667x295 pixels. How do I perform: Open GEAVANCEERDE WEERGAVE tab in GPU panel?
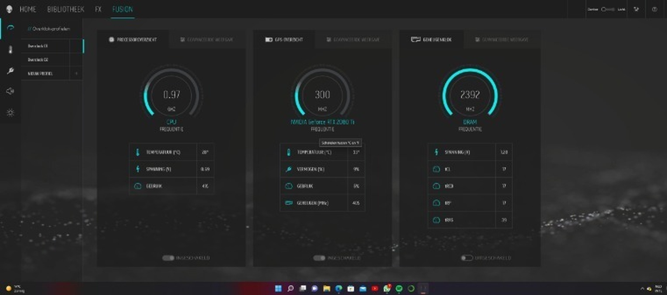tap(353, 40)
